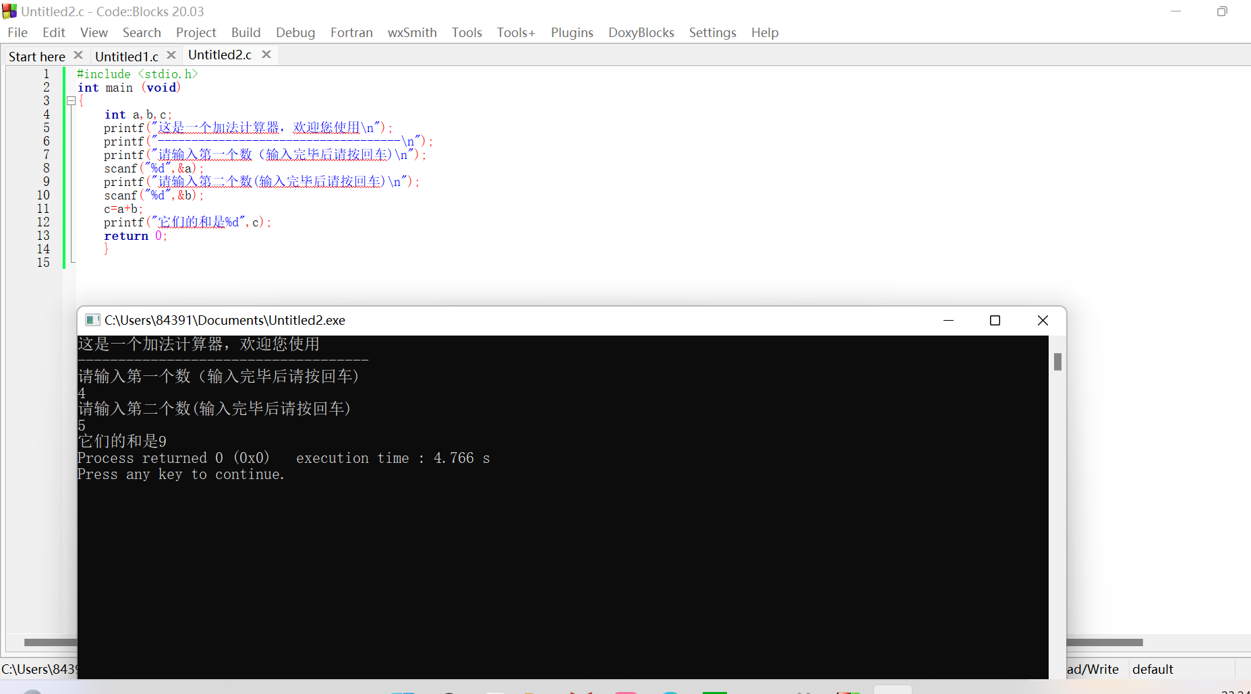Open the Build menu
Screen dimensions: 1251x694
point(245,32)
